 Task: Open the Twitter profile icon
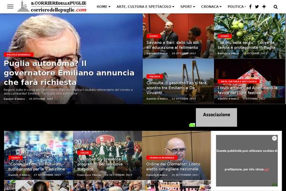pyautogui.click(x=257, y=7)
